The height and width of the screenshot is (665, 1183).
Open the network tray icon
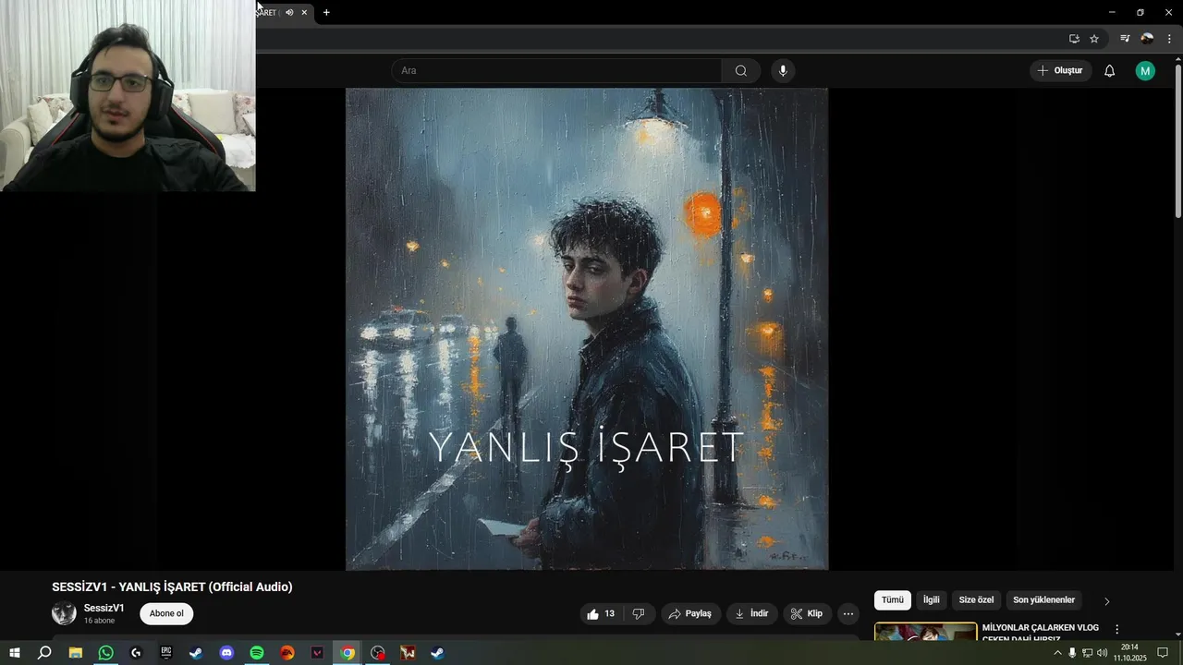1087,653
